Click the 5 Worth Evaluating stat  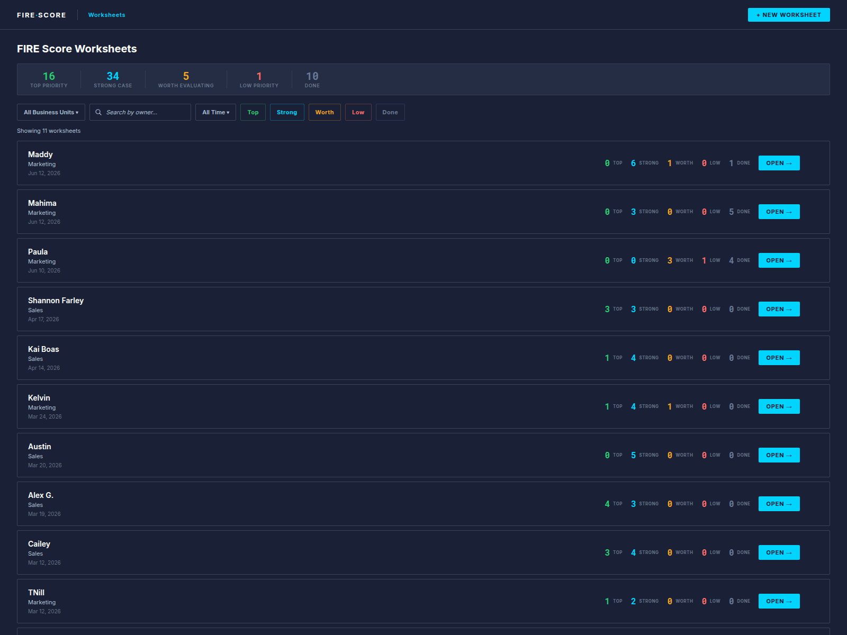186,79
